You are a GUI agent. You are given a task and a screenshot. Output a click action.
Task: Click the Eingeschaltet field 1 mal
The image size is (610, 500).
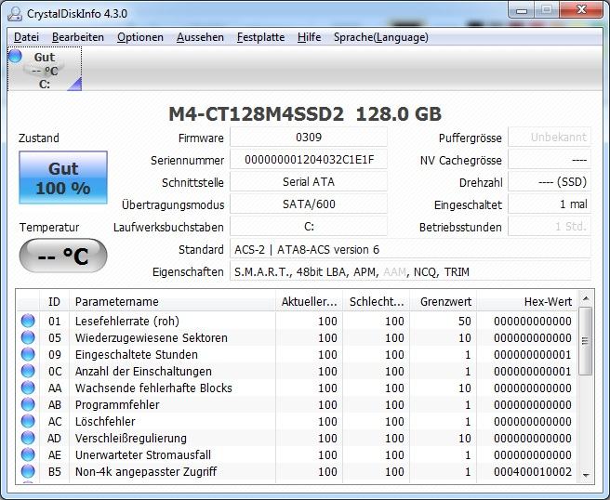550,204
